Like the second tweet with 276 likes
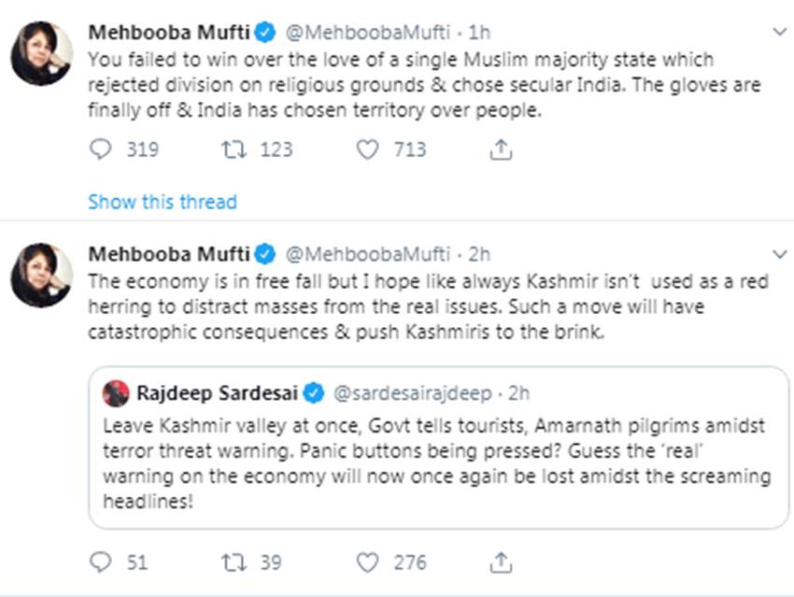Image resolution: width=794 pixels, height=597 pixels. (x=368, y=562)
